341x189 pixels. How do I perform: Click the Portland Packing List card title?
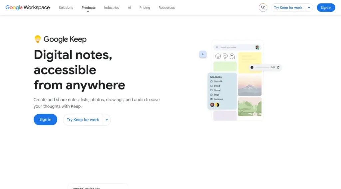pyautogui.click(x=86, y=188)
